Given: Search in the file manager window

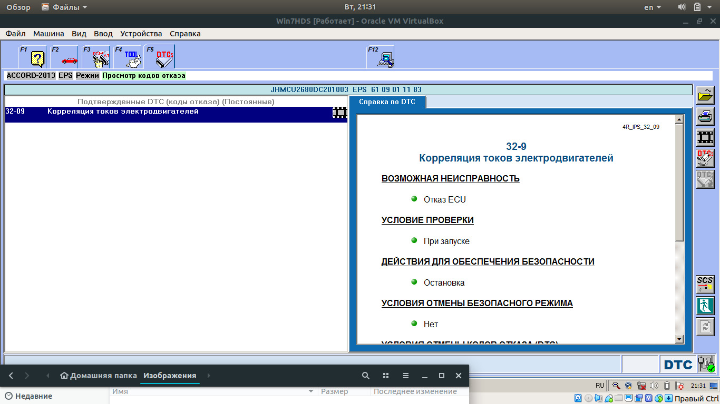Looking at the screenshot, I should [366, 376].
